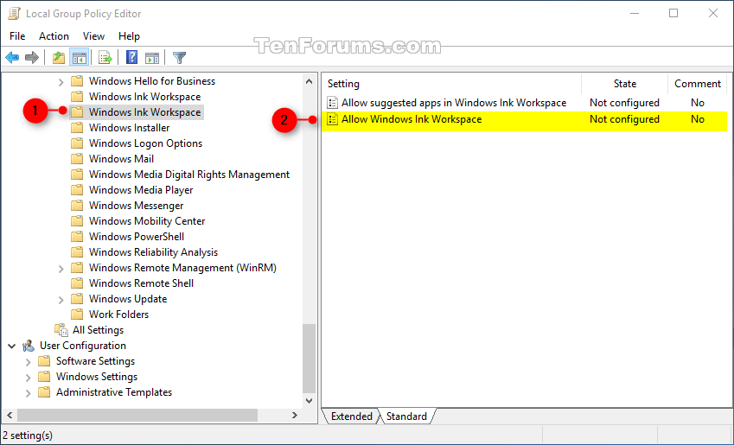Screen dimensions: 734x445
Task: Switch to the Extended tab
Action: [352, 416]
